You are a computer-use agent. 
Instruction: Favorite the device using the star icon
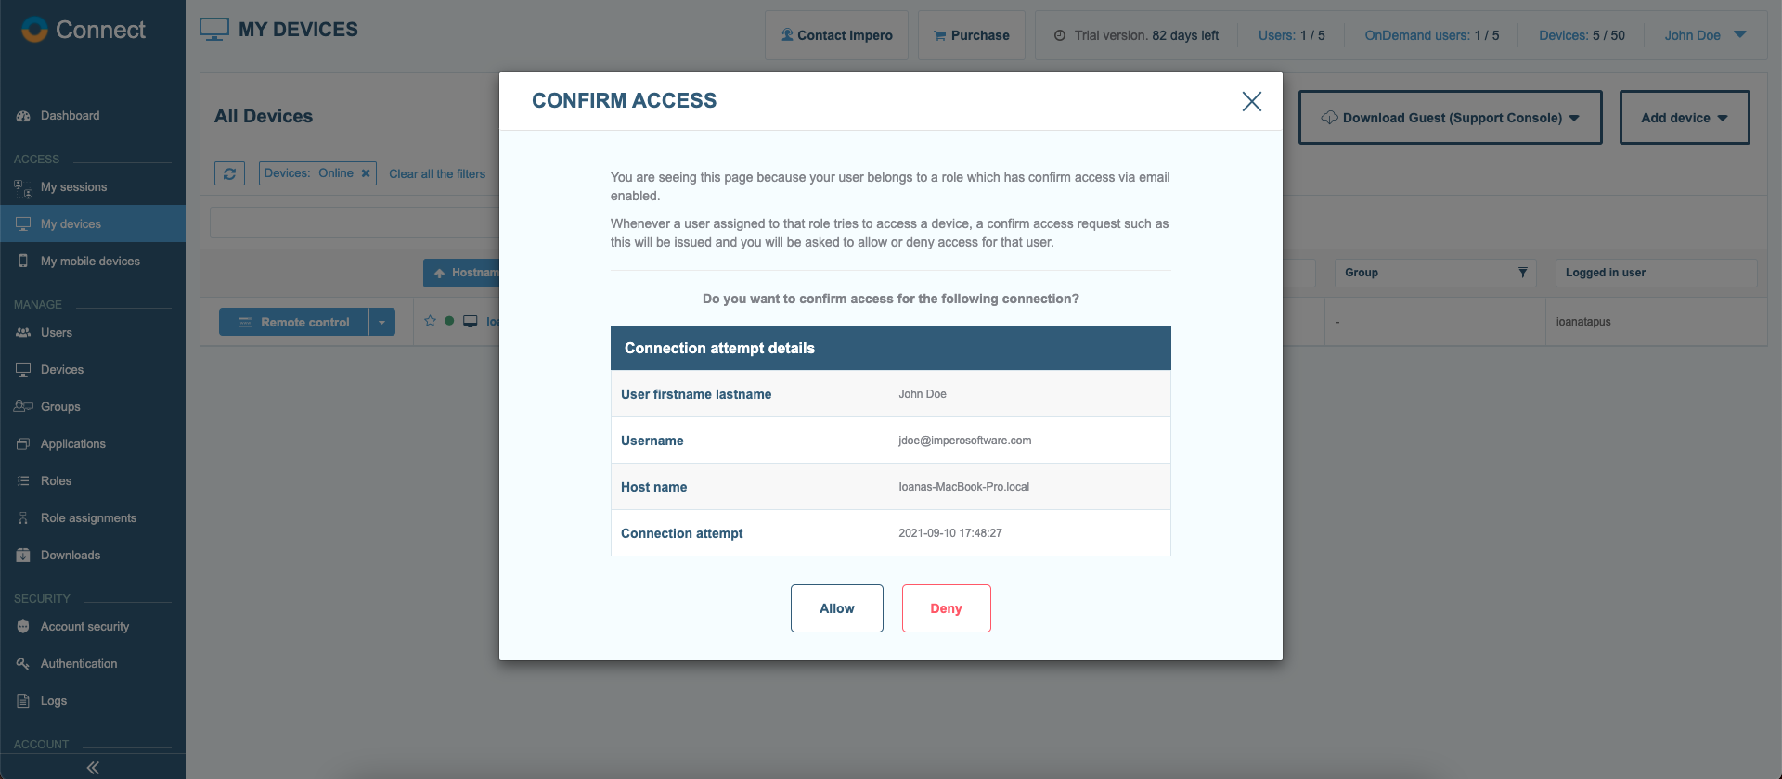tap(430, 320)
